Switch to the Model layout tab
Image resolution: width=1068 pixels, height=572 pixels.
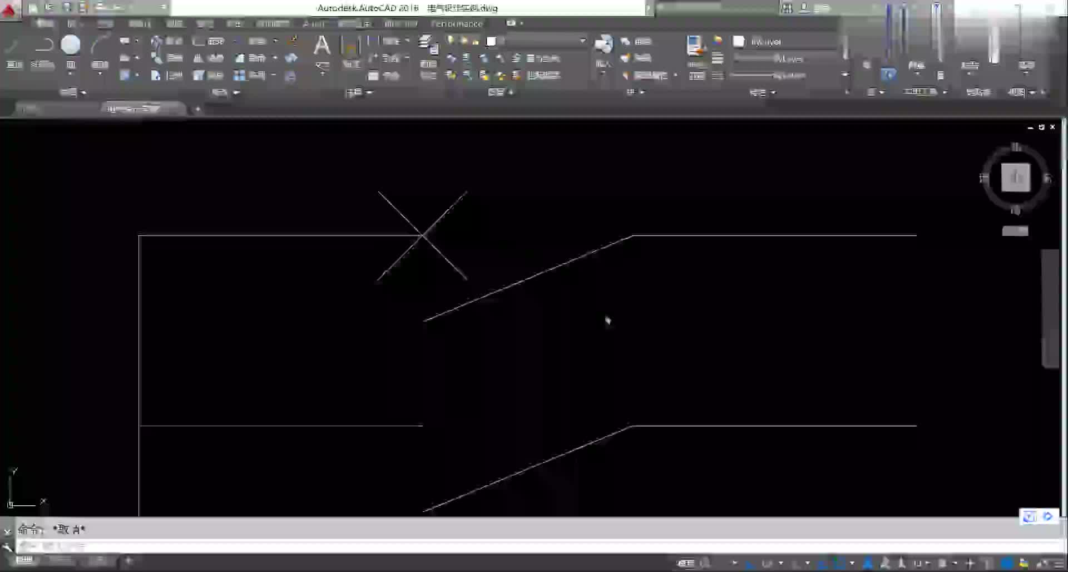(x=25, y=560)
